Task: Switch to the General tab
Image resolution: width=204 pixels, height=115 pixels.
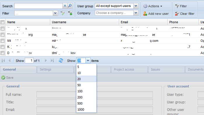Action: 18,69
